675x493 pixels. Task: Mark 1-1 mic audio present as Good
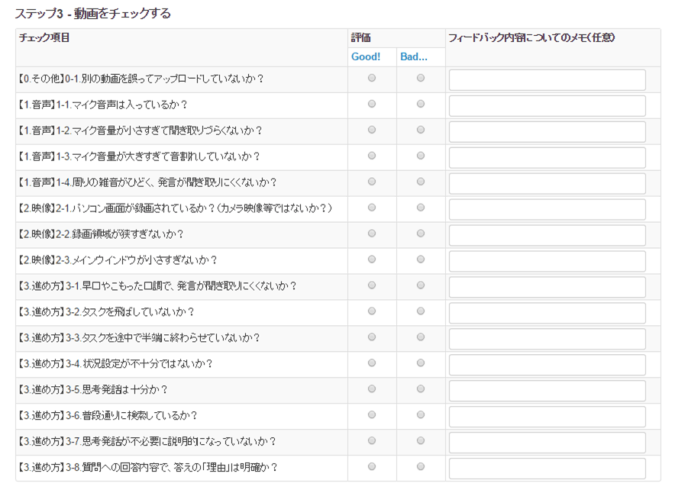[372, 105]
